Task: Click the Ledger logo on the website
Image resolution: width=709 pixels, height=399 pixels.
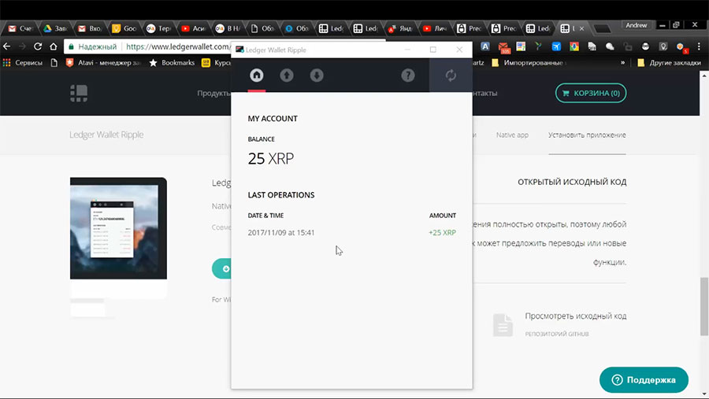Action: point(79,93)
